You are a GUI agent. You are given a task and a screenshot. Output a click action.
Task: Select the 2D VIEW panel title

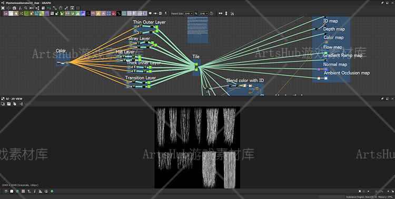(x=14, y=99)
